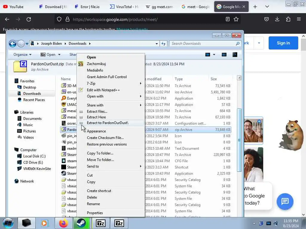Viewport: 306px width, 229px height.
Task: Click the Explorer back navigation arrow
Action: [13, 44]
